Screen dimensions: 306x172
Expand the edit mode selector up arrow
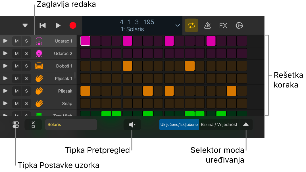[x=246, y=125]
